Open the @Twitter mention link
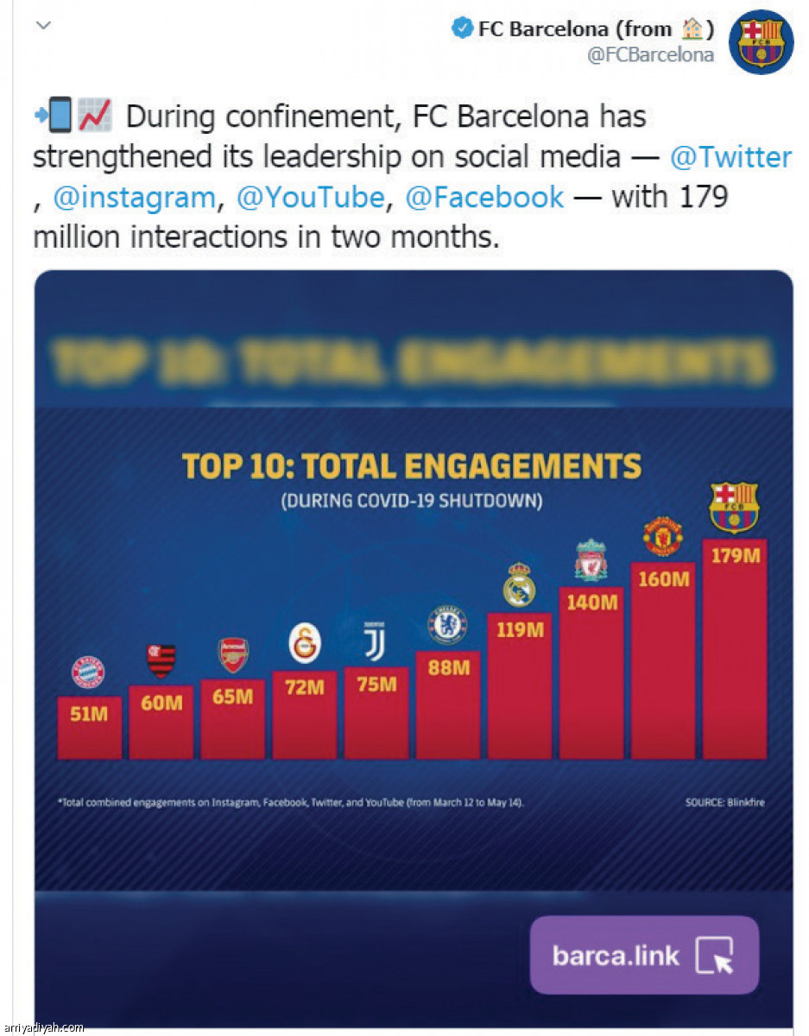 point(730,157)
